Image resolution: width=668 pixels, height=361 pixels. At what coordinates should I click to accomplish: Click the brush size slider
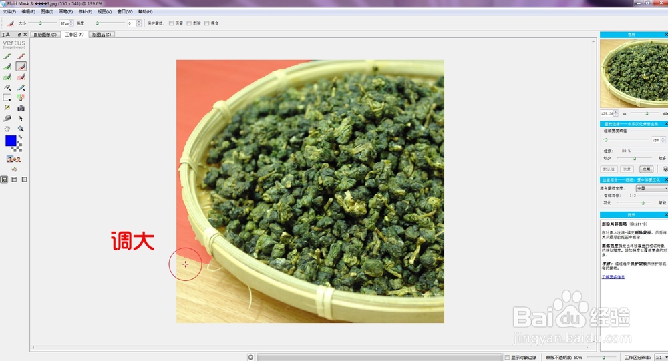42,23
